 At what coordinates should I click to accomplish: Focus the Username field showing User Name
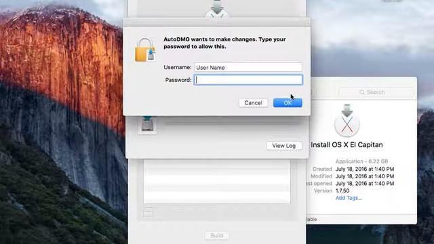248,67
